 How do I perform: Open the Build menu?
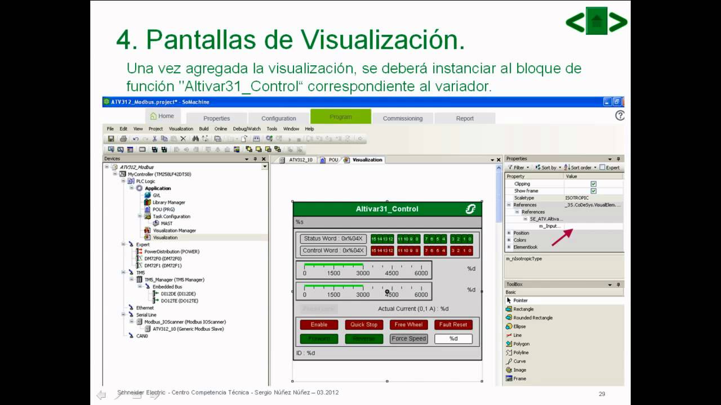203,129
